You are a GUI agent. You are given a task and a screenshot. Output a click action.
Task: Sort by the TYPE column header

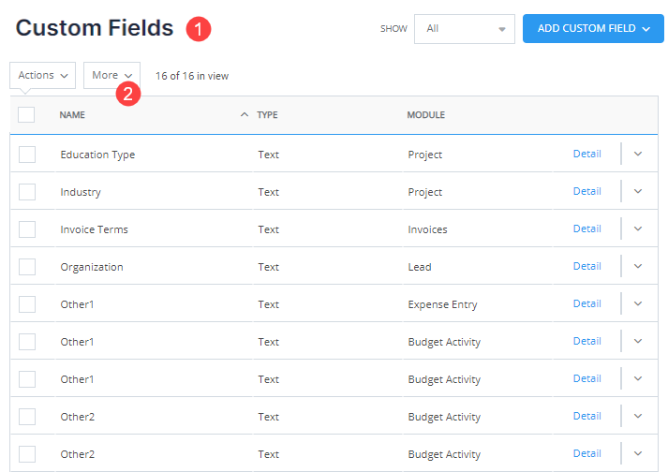point(267,115)
